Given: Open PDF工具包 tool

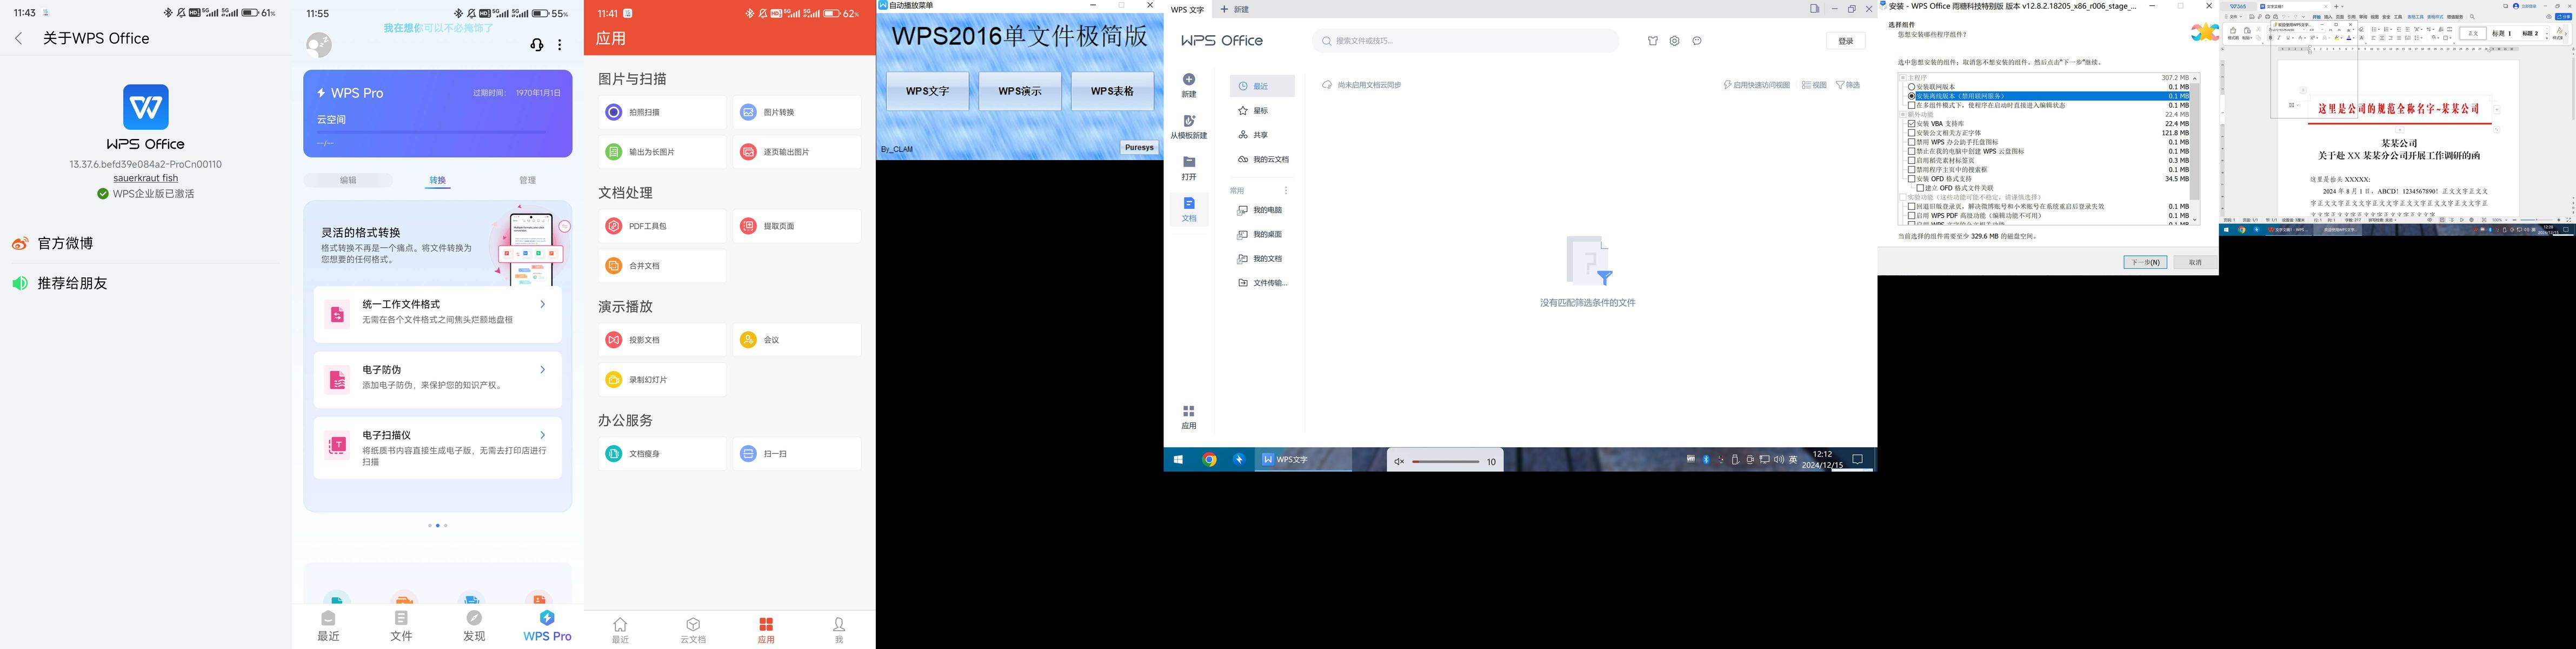Looking at the screenshot, I should (x=662, y=226).
